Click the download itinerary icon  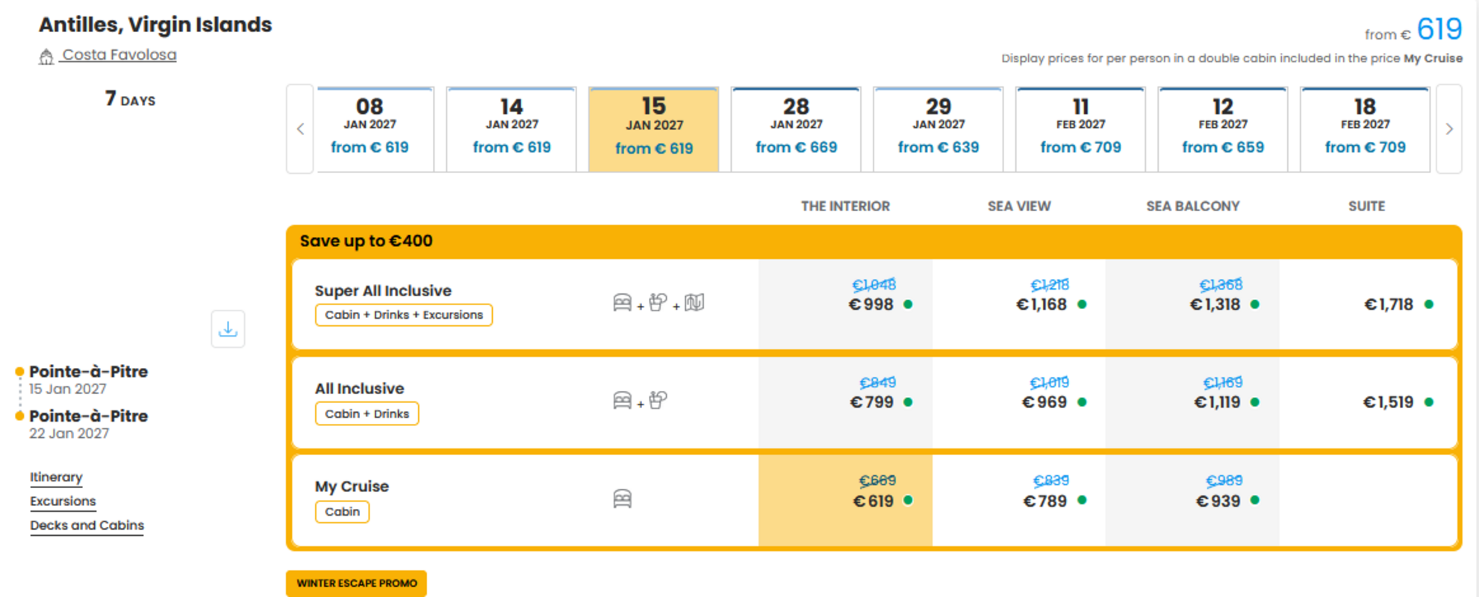click(x=228, y=329)
